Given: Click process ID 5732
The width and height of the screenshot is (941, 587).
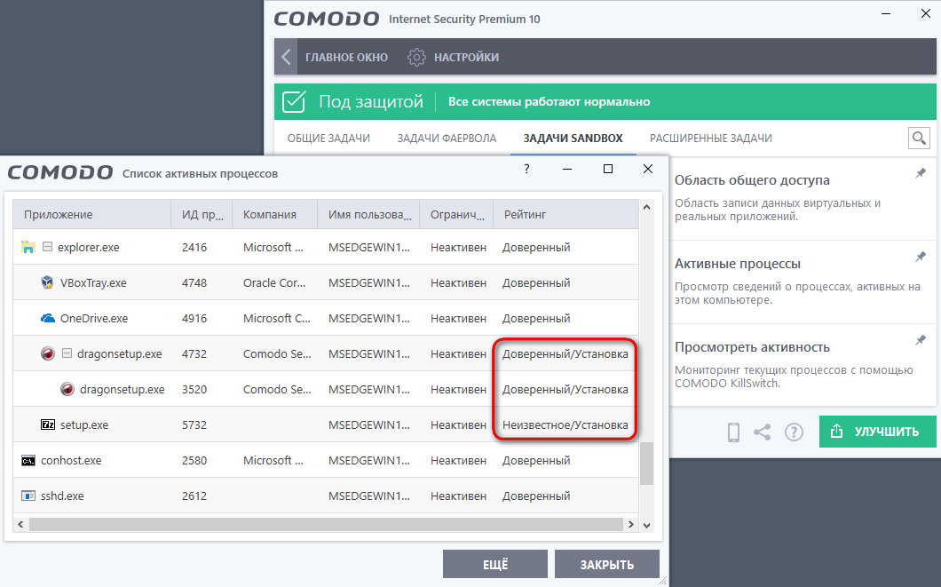Looking at the screenshot, I should tap(194, 425).
